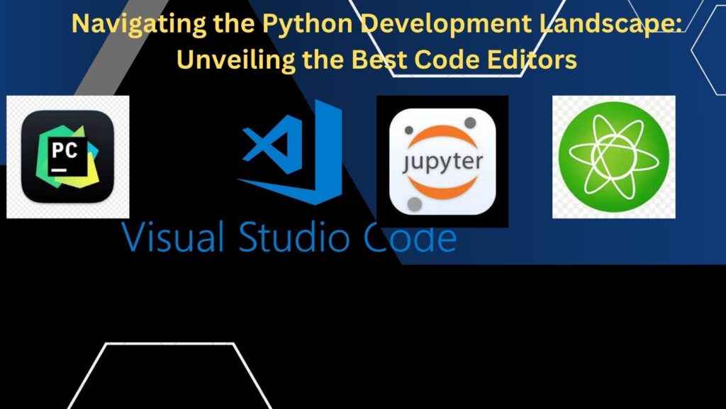Click the PyCharm app icon
This screenshot has height=409, width=726.
pos(67,157)
